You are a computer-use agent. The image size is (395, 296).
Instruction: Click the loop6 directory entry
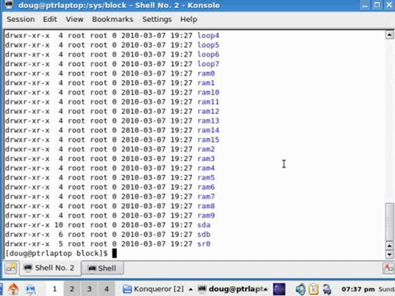(x=208, y=54)
